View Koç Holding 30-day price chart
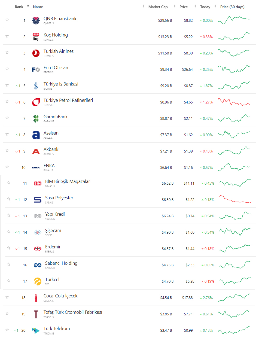 tap(234, 36)
